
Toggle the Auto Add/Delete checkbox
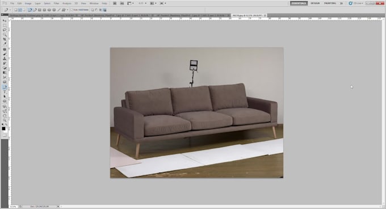coord(72,10)
